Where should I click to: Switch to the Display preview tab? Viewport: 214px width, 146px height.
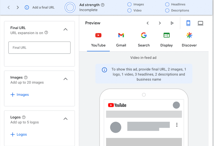[166, 41]
